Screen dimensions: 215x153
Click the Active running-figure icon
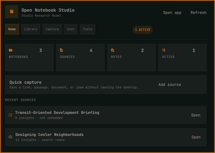(164, 50)
